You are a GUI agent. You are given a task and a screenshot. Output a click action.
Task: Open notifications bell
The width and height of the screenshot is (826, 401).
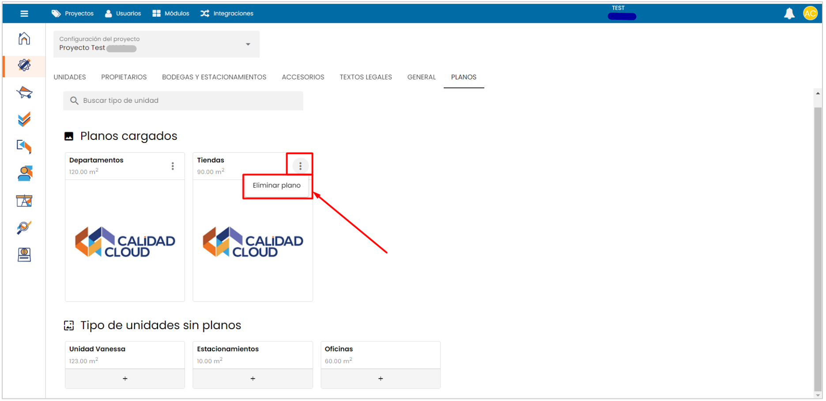tap(789, 14)
